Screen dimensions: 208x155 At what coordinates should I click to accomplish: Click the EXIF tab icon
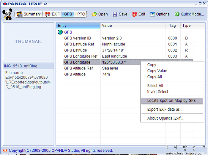point(48,14)
